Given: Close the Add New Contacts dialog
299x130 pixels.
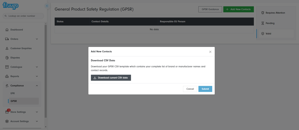Looking at the screenshot, I should coord(210,52).
